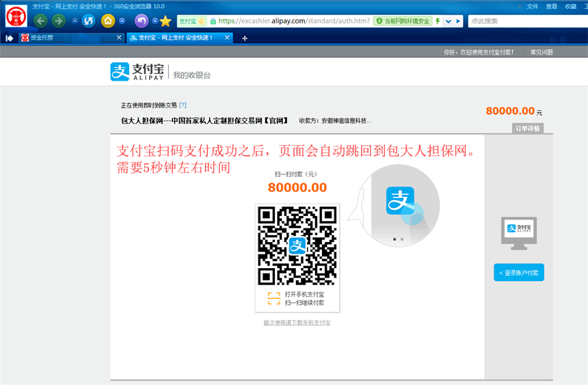Switch to the 资金托管 tab
The width and height of the screenshot is (588, 385).
pos(42,38)
